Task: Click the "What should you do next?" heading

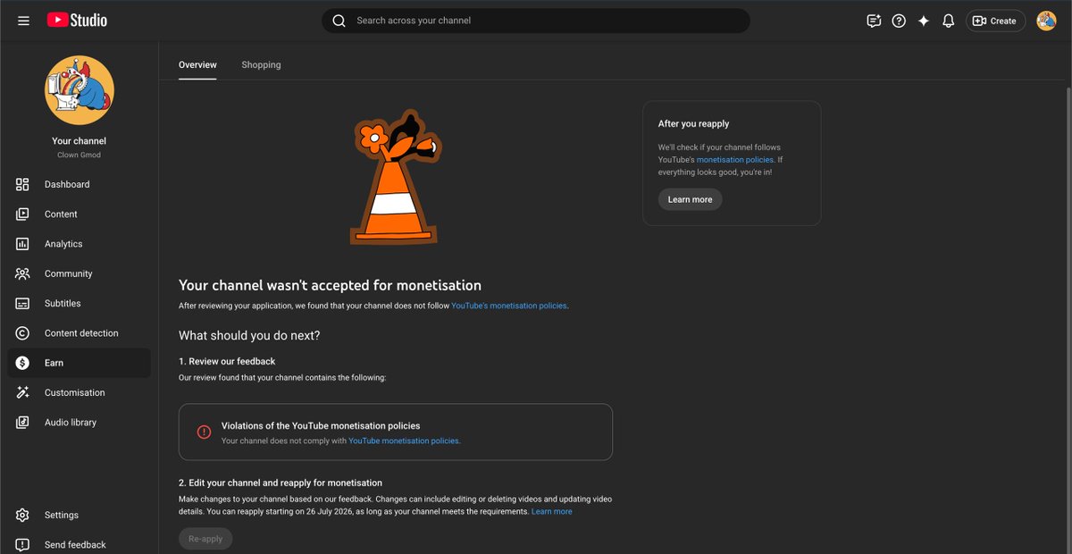Action: [x=249, y=336]
